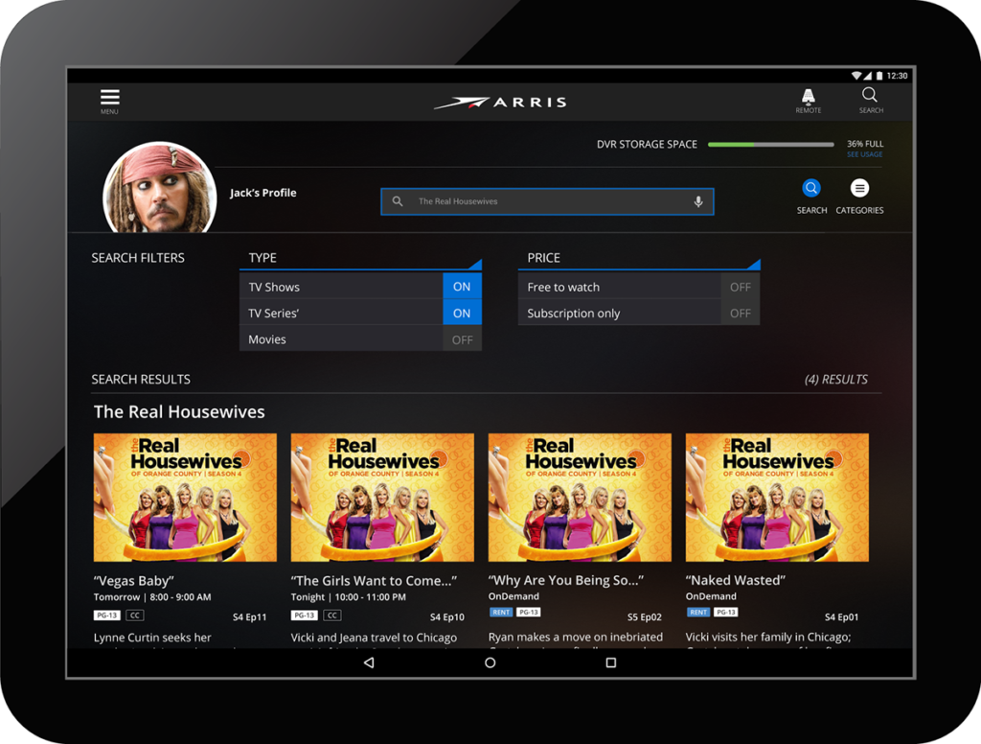This screenshot has width=981, height=744.
Task: Tap the Android Recents square button
Action: click(611, 663)
